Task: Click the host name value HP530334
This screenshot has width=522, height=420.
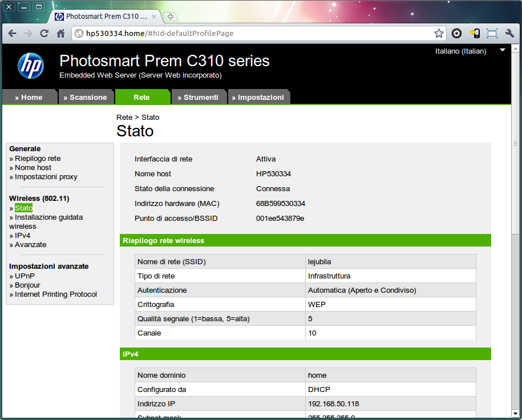Action: tap(273, 174)
